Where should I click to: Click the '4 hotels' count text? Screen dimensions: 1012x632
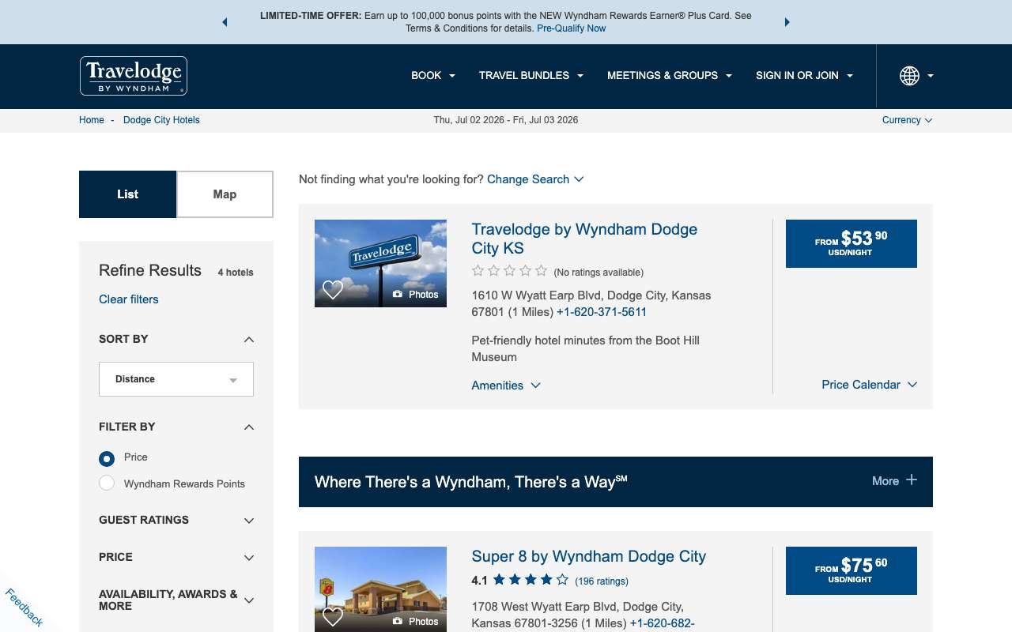pos(236,273)
